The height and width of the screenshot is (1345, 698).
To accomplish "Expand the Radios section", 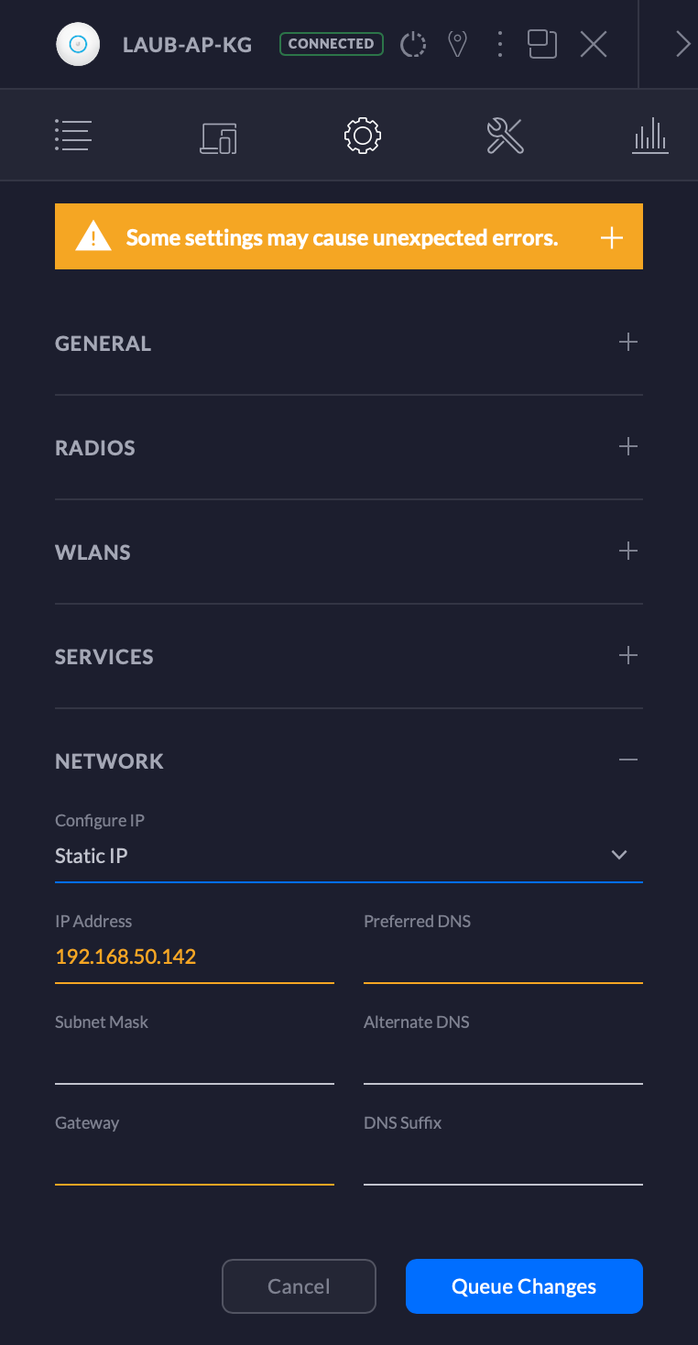I will 627,447.
